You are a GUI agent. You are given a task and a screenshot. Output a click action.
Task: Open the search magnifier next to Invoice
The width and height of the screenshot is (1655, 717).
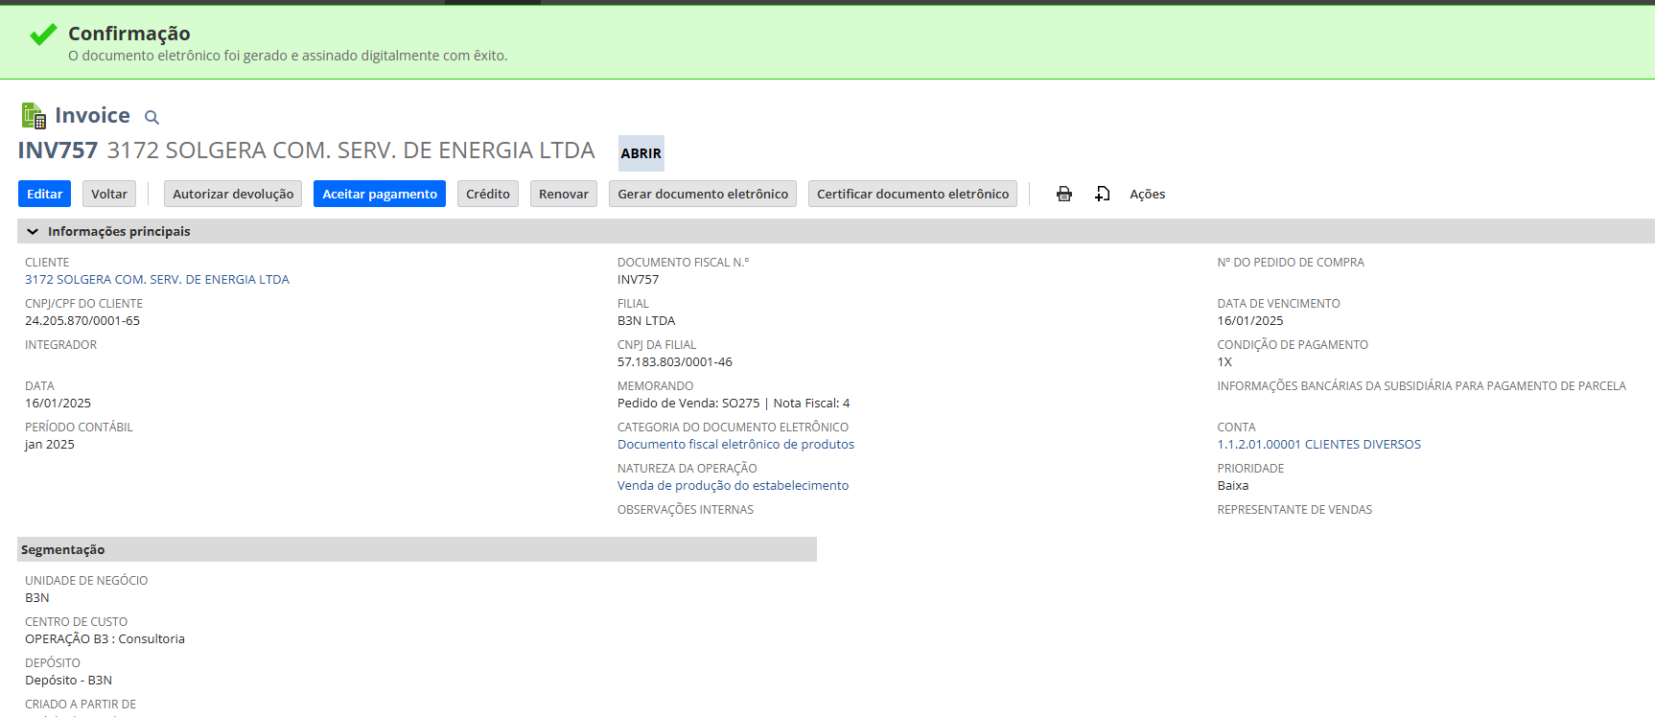152,117
